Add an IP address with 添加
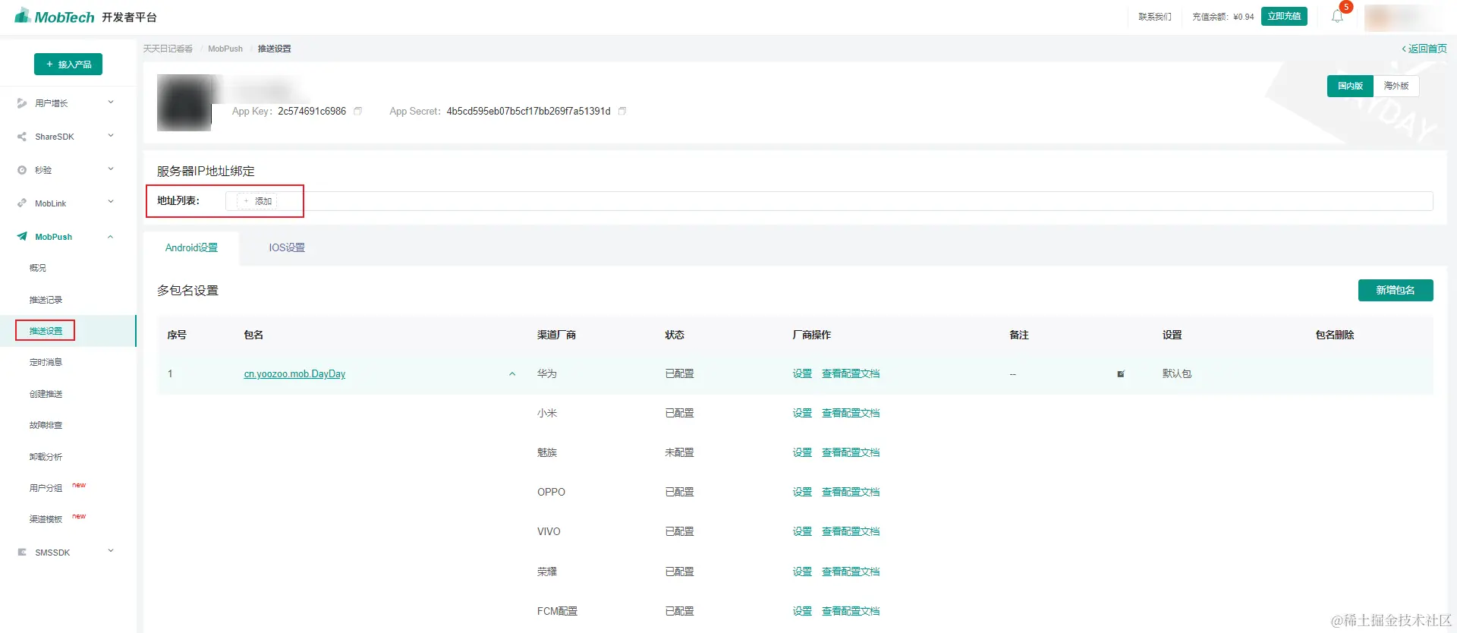 tap(257, 201)
